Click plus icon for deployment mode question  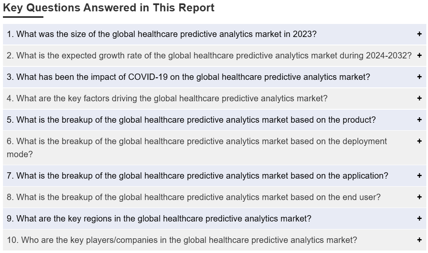(x=419, y=141)
